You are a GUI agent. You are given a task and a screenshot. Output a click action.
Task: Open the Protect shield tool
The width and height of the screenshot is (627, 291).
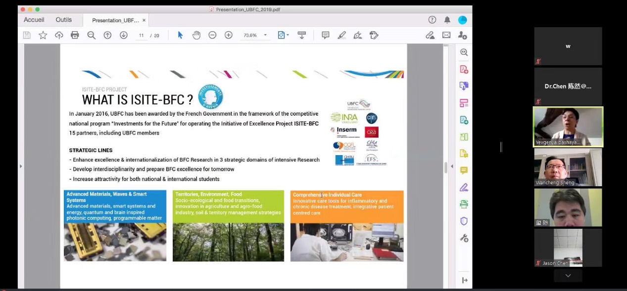click(464, 221)
